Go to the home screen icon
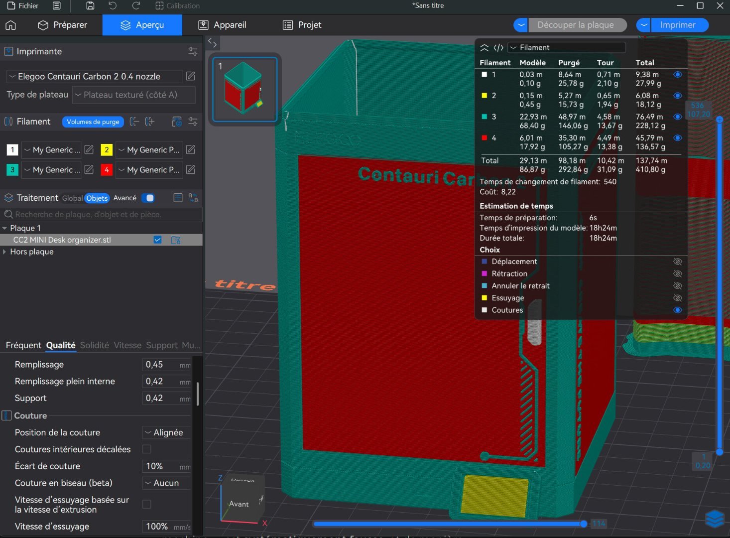 [10, 25]
